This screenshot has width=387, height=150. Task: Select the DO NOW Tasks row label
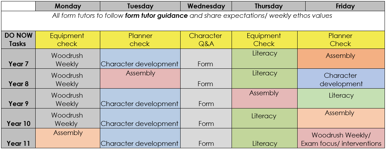click(18, 40)
